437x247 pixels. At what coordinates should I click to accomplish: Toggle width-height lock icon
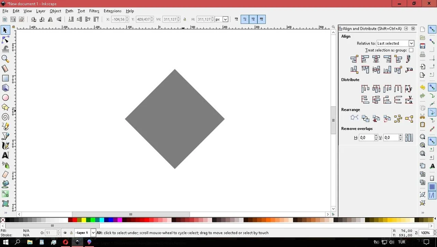click(185, 19)
